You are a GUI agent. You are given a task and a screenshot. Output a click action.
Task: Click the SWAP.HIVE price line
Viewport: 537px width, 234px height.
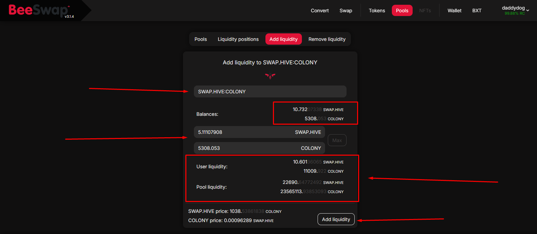click(x=235, y=211)
